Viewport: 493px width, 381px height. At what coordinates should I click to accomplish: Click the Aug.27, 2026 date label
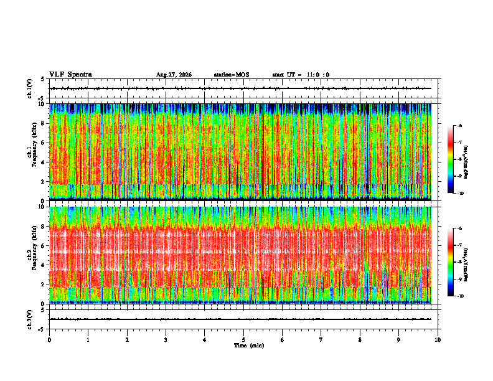174,75
